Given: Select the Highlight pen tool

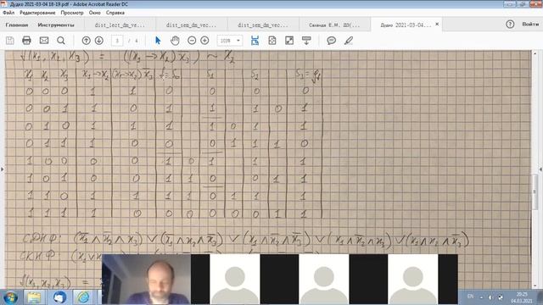Looking at the screenshot, I should tap(349, 41).
